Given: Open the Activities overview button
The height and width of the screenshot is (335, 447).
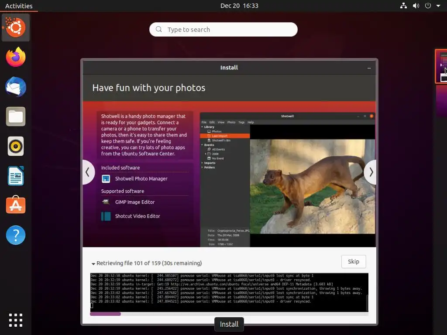Looking at the screenshot, I should pyautogui.click(x=19, y=6).
